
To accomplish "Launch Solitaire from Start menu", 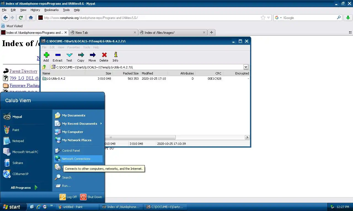I will (x=26, y=163).
